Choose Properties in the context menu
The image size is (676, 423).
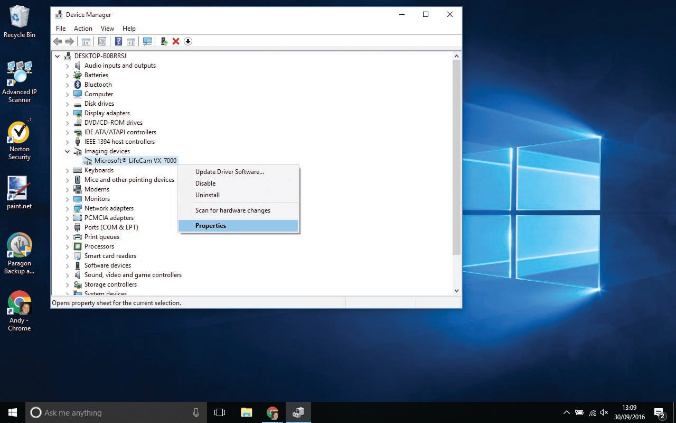click(239, 226)
